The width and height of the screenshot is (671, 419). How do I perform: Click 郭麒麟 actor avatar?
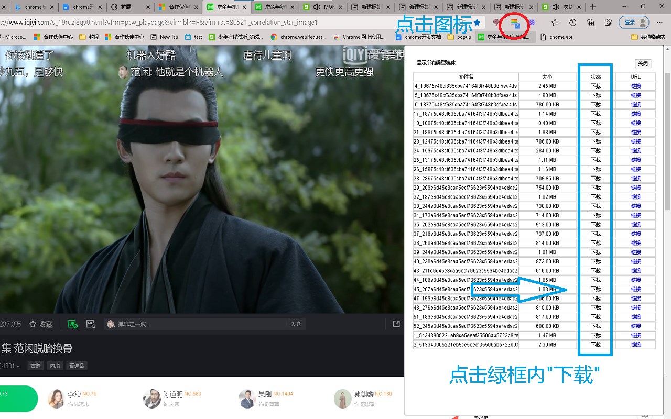342,399
